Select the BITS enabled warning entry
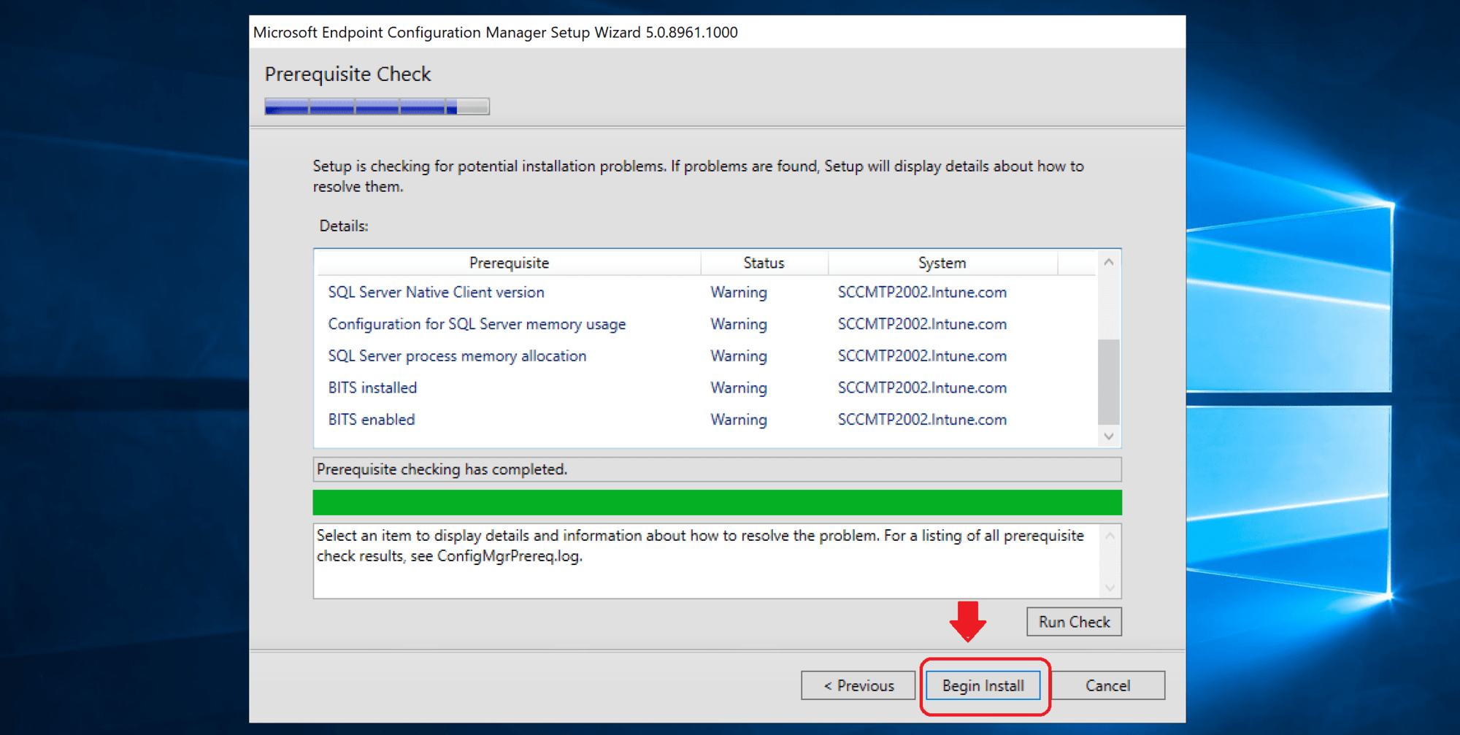This screenshot has height=735, width=1460. 371,419
